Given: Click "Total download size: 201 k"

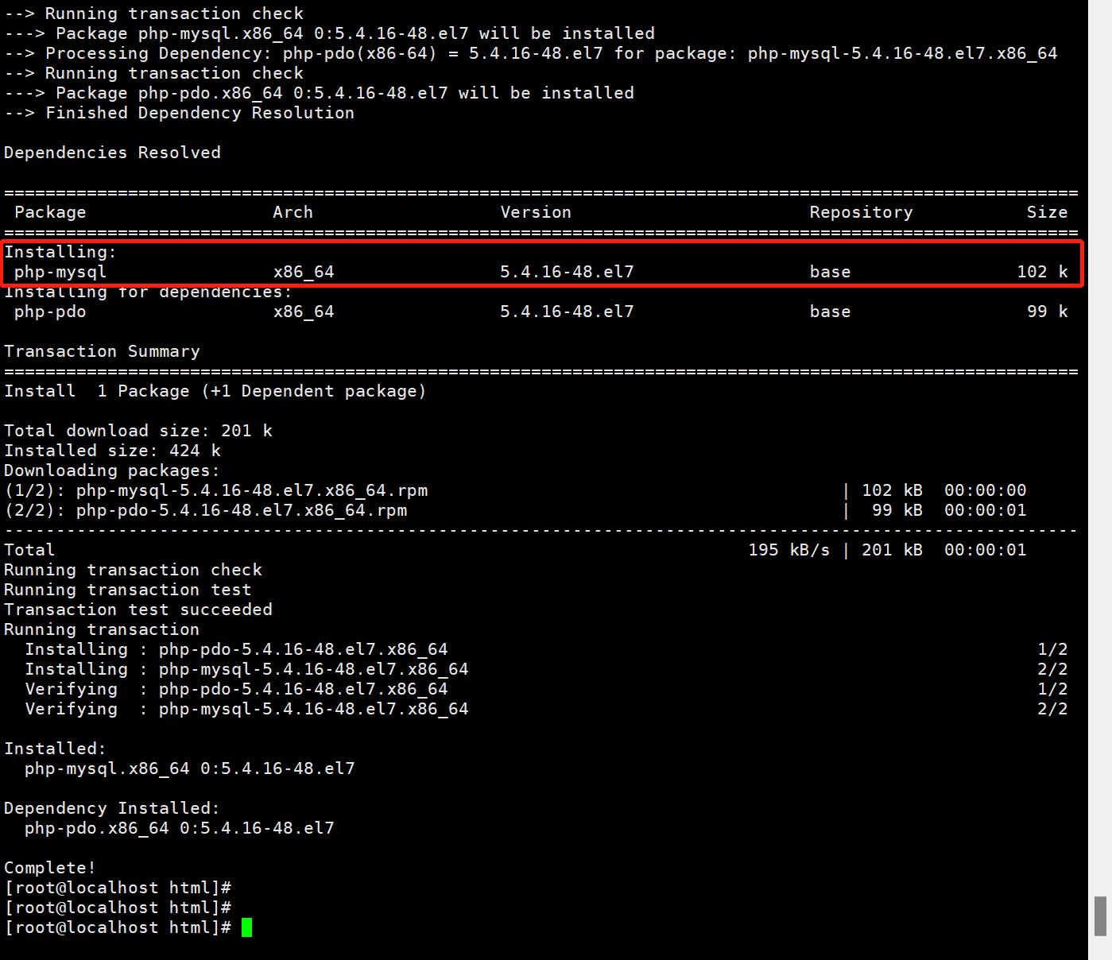Looking at the screenshot, I should pyautogui.click(x=138, y=431).
